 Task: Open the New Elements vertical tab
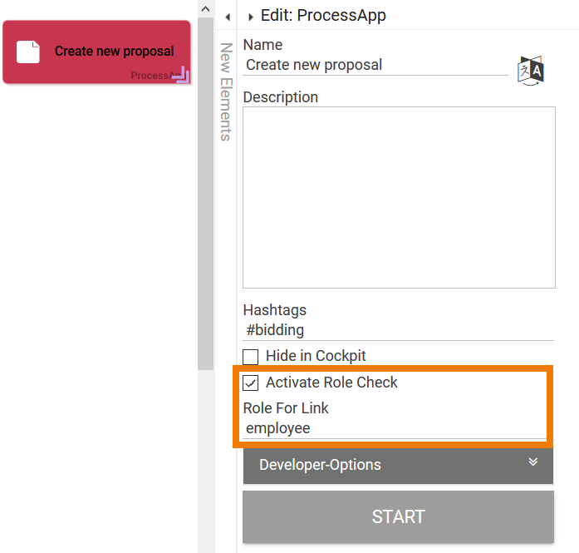(225, 91)
